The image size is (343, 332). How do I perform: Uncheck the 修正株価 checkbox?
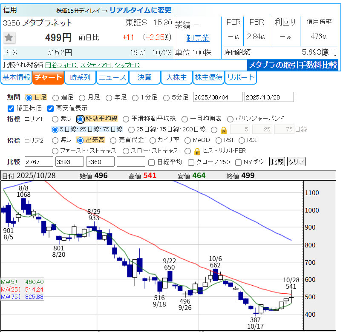tap(11, 108)
